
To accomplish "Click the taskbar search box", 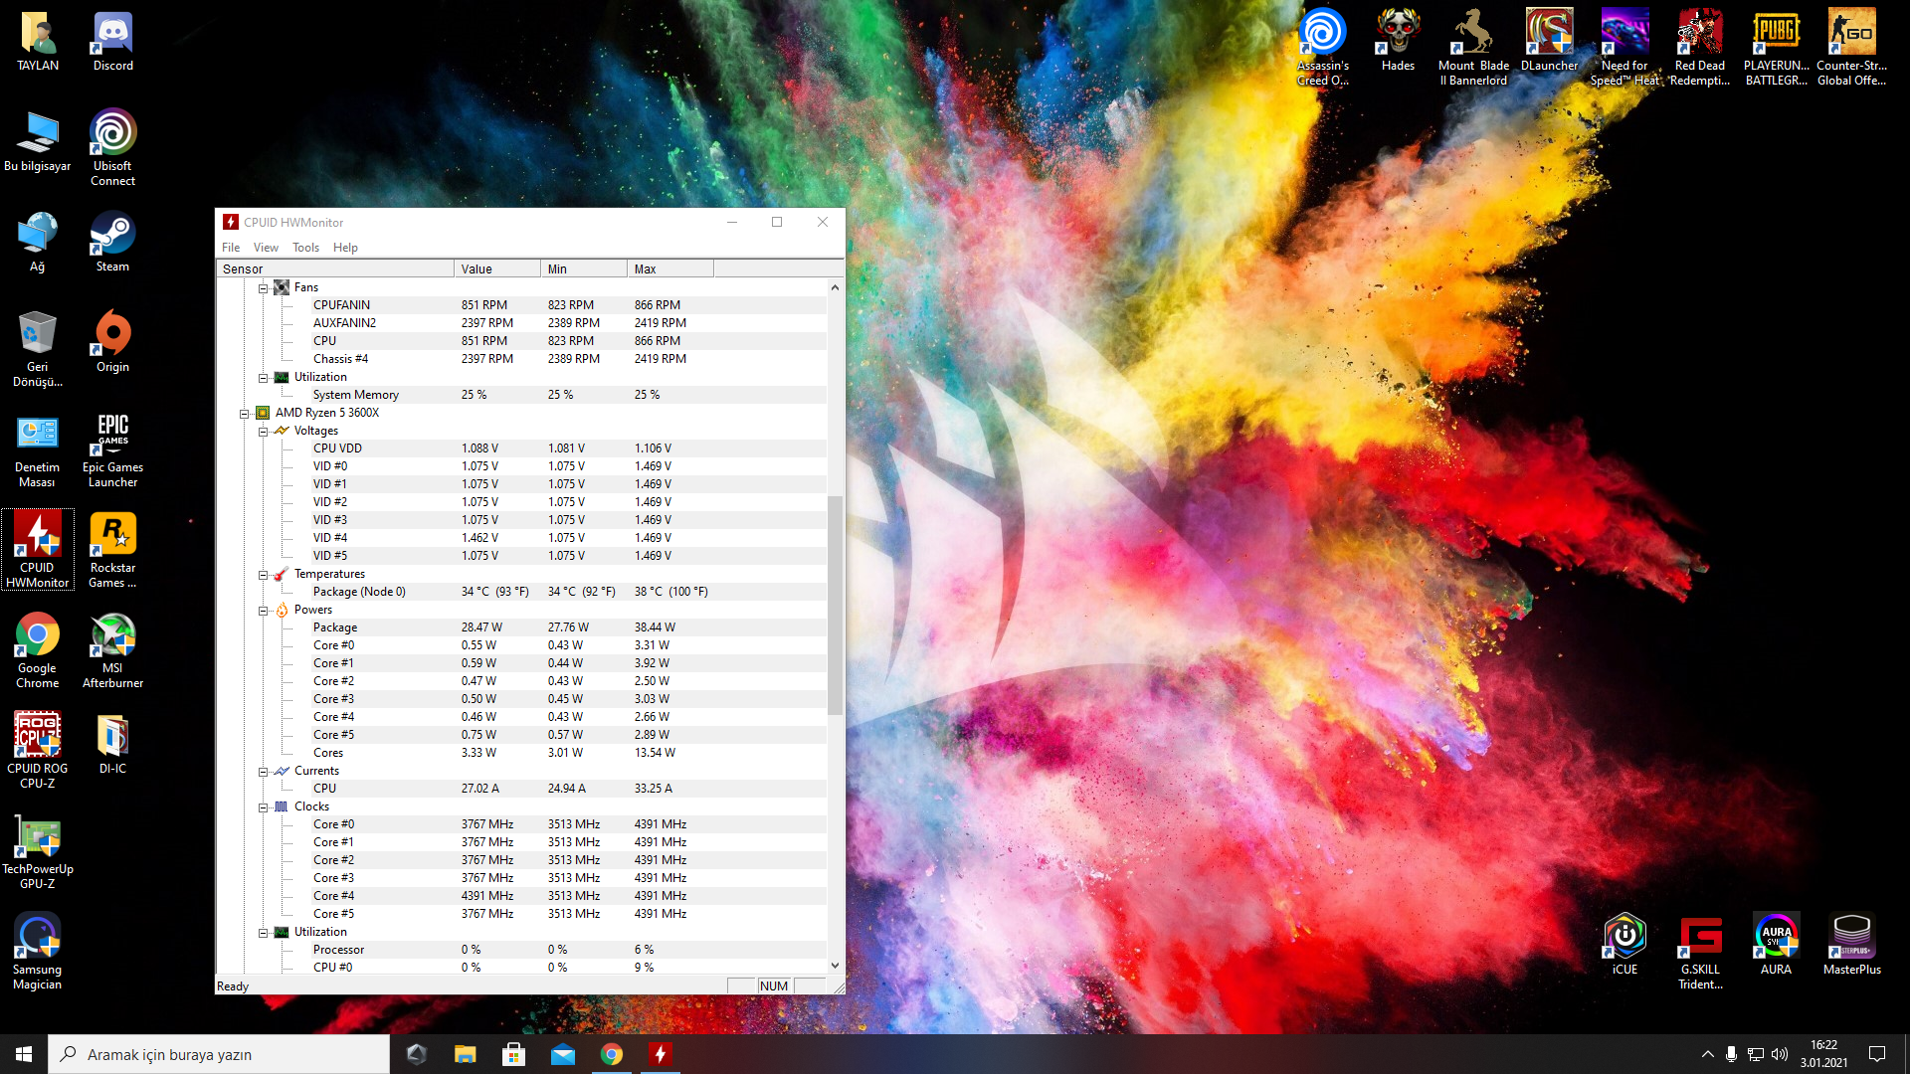I will click(219, 1054).
